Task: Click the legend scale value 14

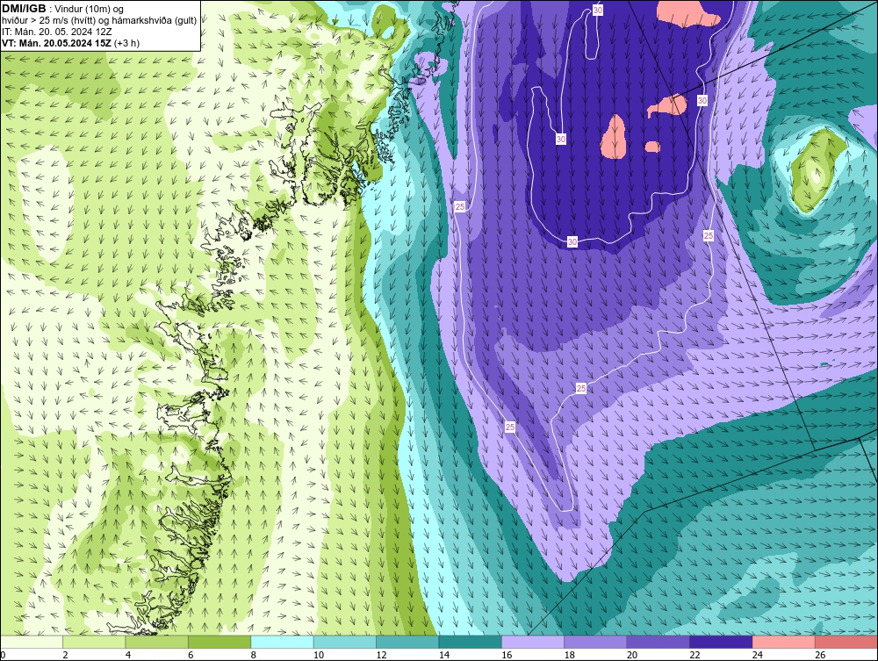Action: pos(444,655)
